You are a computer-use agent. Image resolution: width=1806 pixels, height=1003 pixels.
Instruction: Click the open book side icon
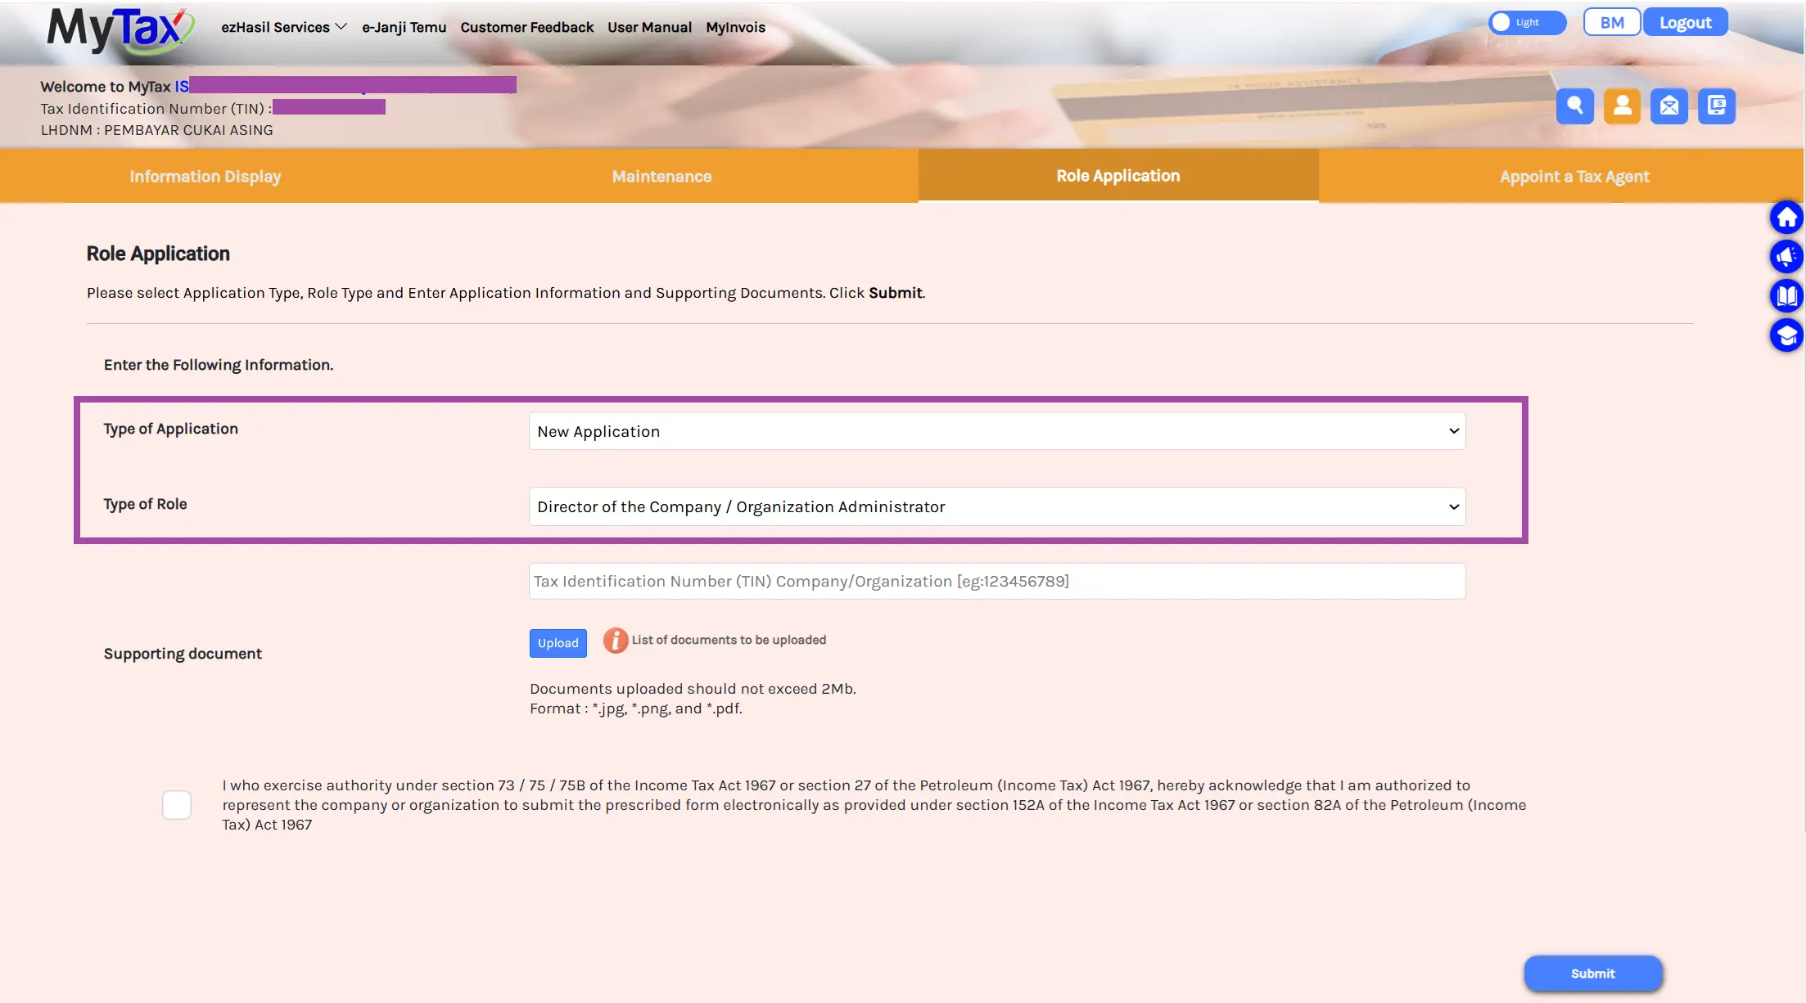(x=1786, y=295)
